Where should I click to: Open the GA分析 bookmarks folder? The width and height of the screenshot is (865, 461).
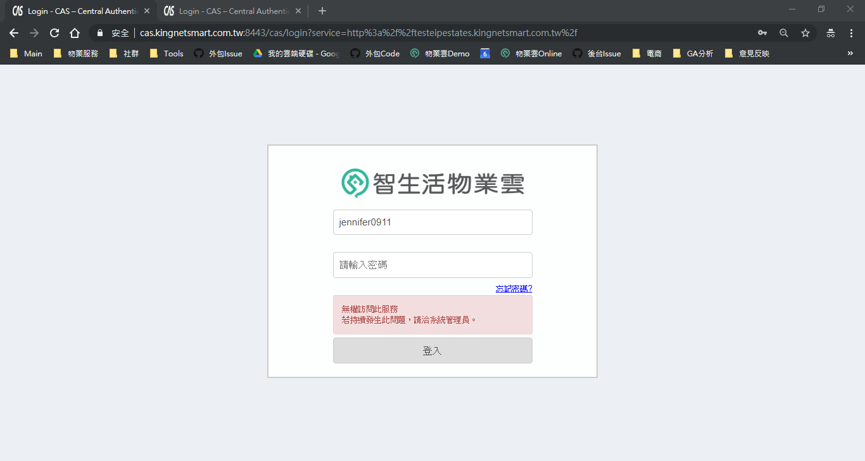click(693, 54)
